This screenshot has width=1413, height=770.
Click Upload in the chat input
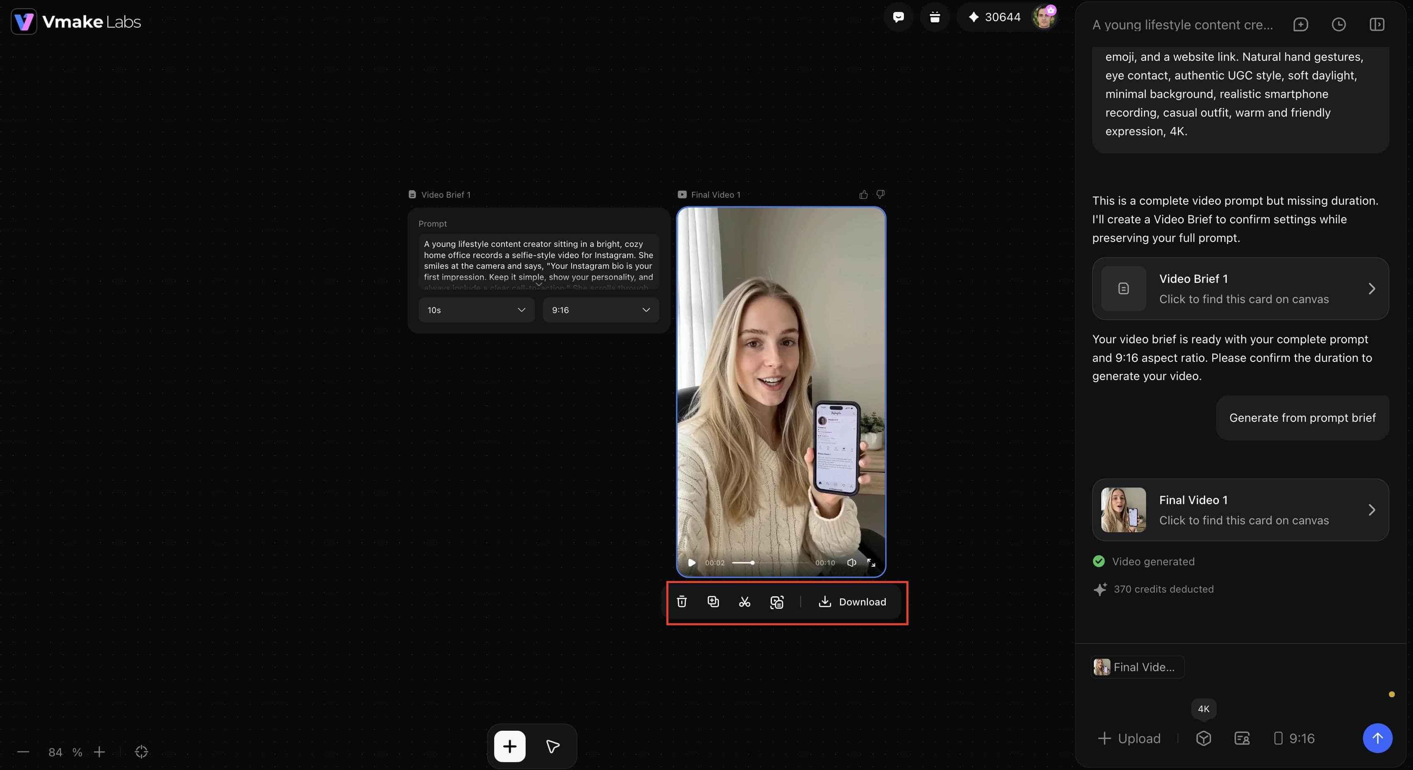point(1129,738)
